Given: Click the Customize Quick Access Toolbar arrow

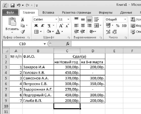Looking at the screenshot, I should click(37, 6).
